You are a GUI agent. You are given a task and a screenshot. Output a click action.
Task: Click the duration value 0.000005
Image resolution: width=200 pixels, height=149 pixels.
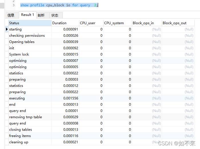71,67
